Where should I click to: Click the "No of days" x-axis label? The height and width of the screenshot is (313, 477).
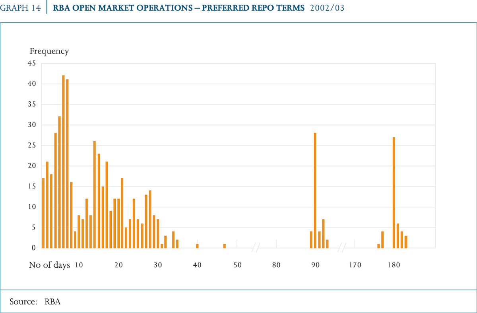coord(49,265)
